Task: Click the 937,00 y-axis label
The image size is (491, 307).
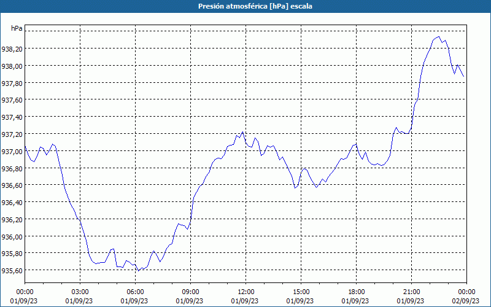Action: point(12,151)
